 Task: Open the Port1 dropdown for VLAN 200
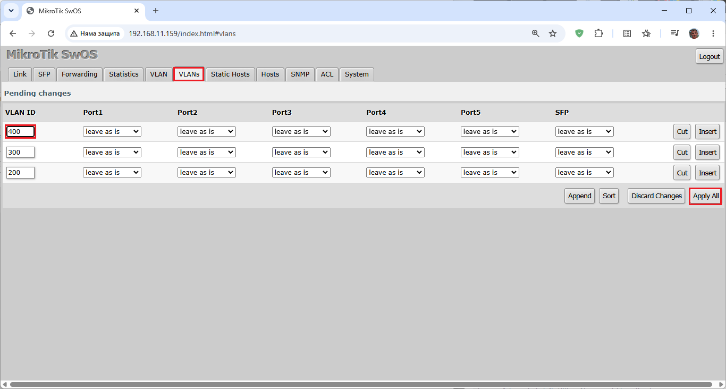[112, 173]
